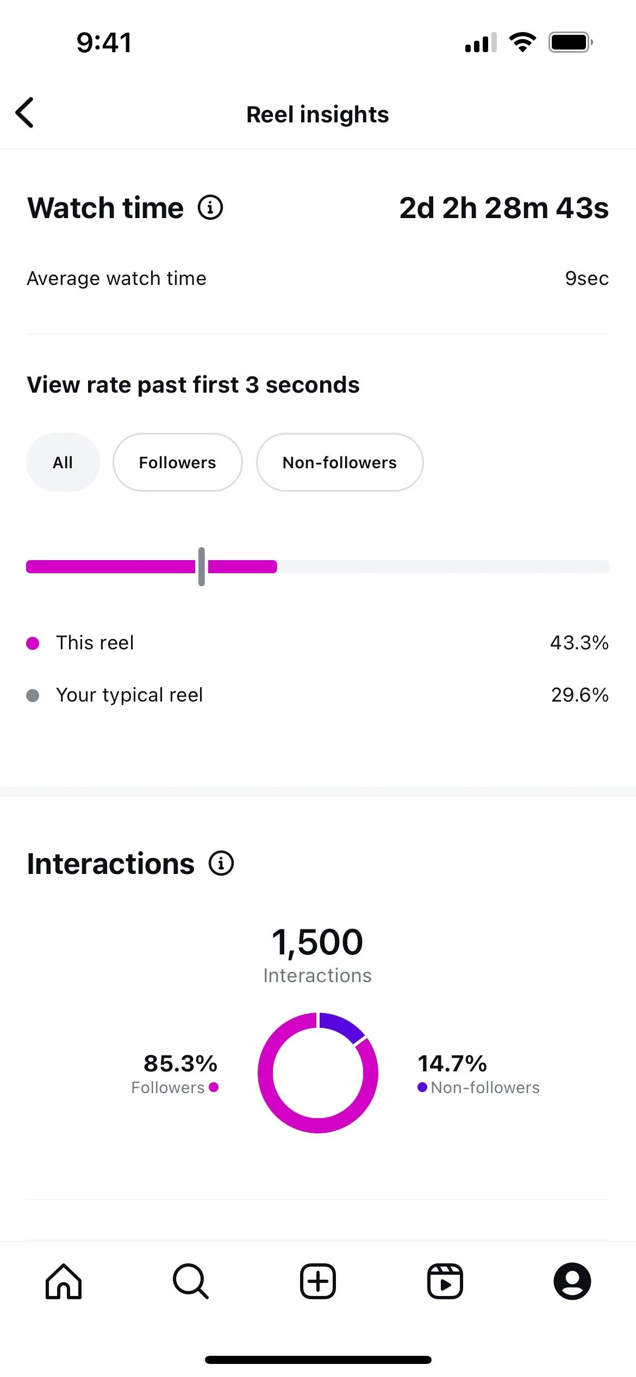The height and width of the screenshot is (1377, 636).
Task: Open the Home tab icon
Action: click(64, 1281)
